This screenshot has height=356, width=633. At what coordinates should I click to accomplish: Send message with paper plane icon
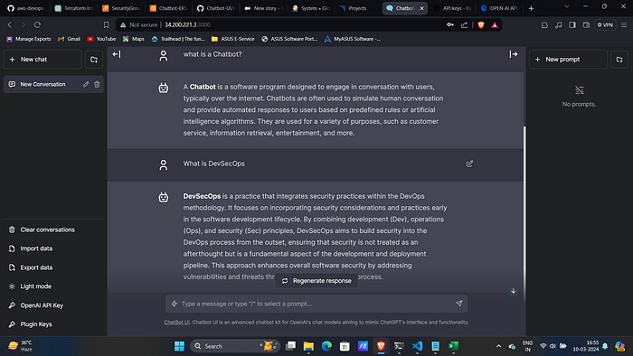click(459, 304)
